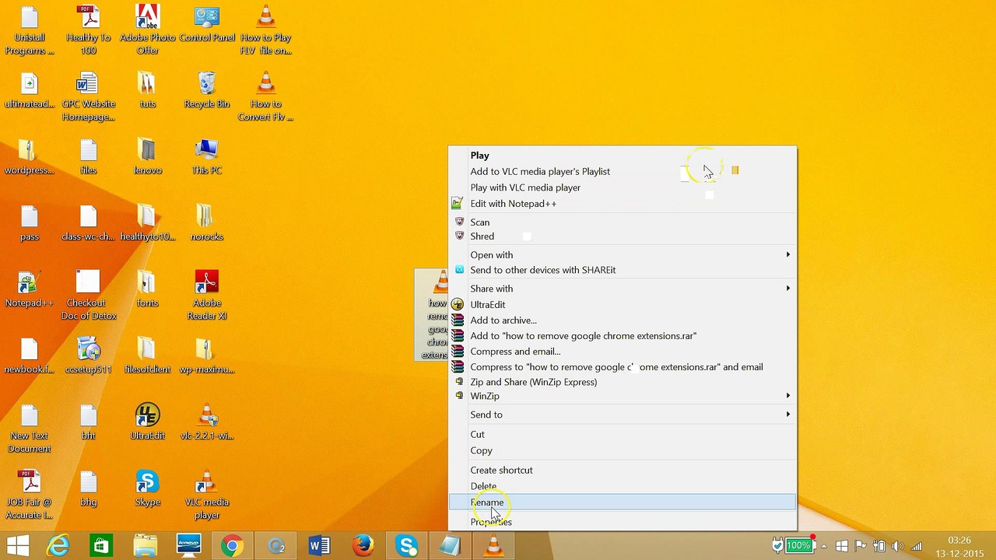Select JOB Fair @ Accurate PDF icon
The height and width of the screenshot is (560, 996).
click(30, 495)
